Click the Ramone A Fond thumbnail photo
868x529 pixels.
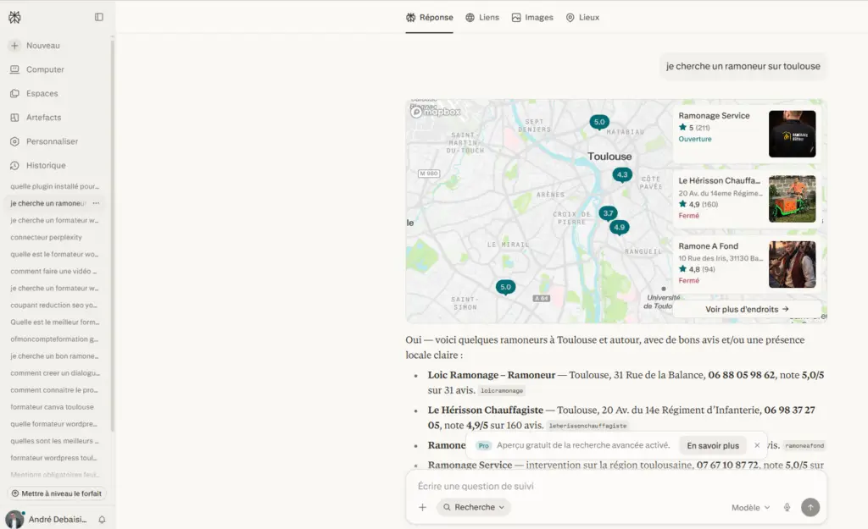[x=793, y=264]
